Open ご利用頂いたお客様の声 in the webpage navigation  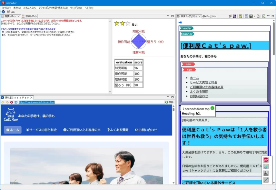click(x=82, y=130)
